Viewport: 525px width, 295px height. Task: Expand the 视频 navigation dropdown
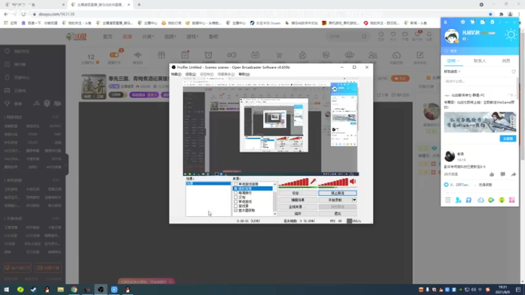coord(170,37)
